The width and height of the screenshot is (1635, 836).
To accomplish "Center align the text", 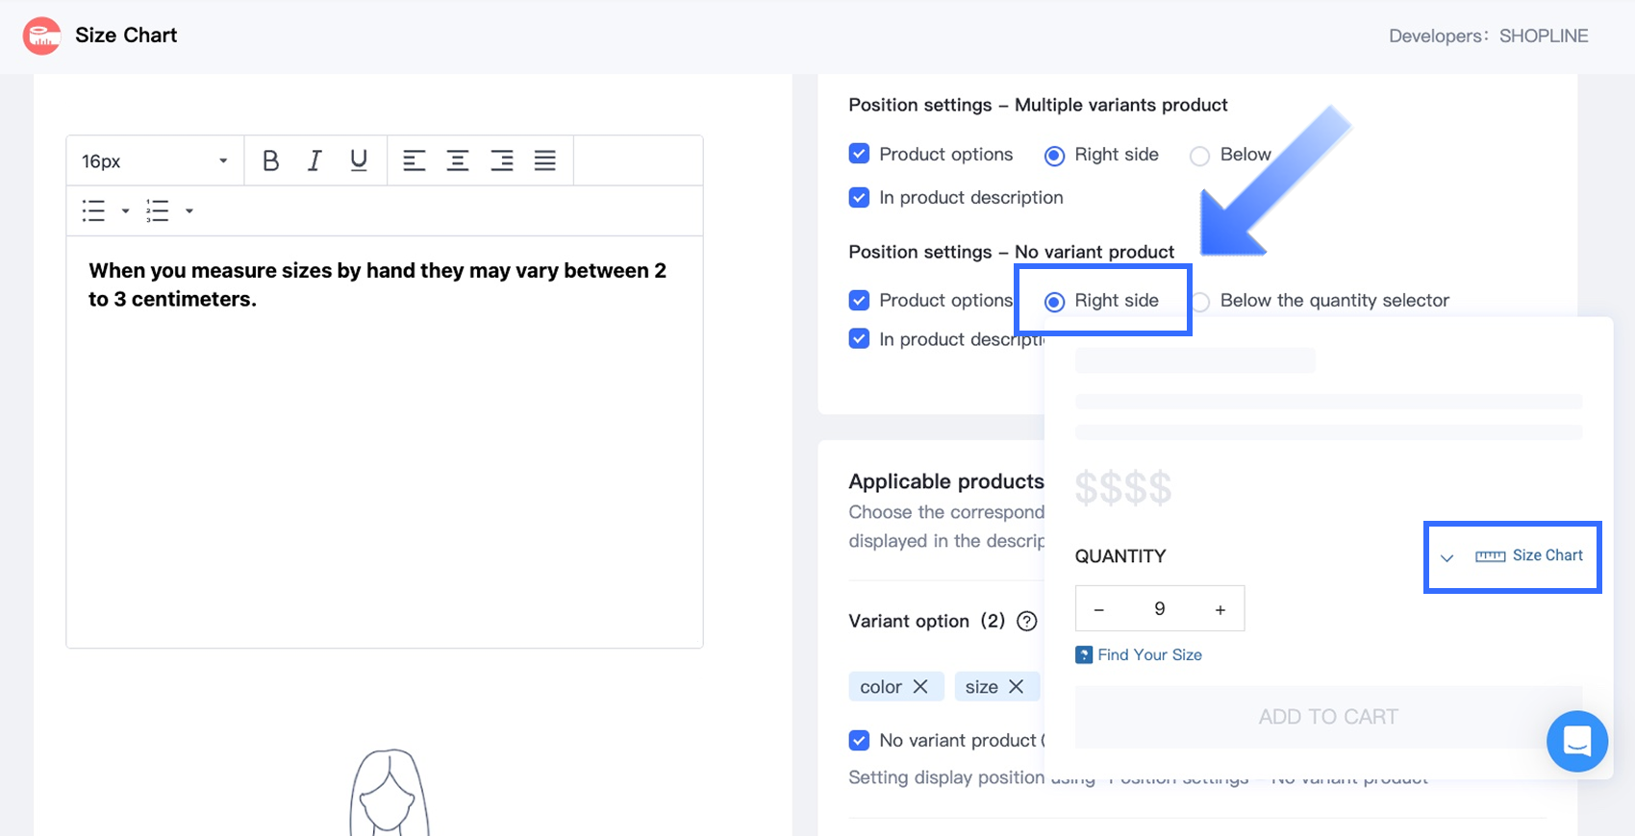I will pyautogui.click(x=458, y=160).
